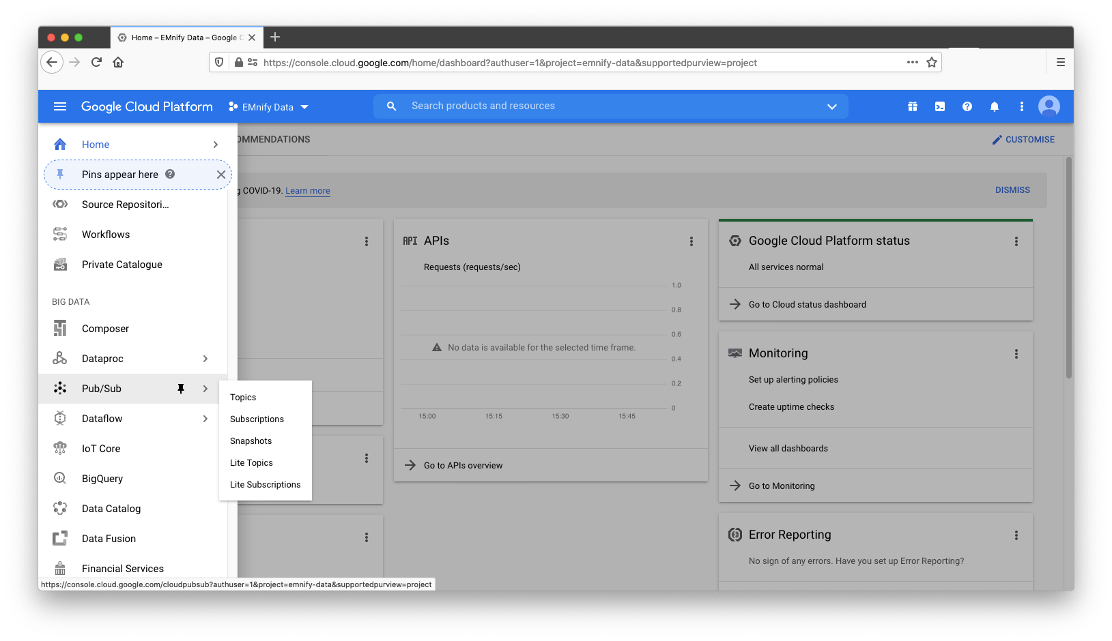Open IoT Core from the sidebar

pyautogui.click(x=60, y=448)
